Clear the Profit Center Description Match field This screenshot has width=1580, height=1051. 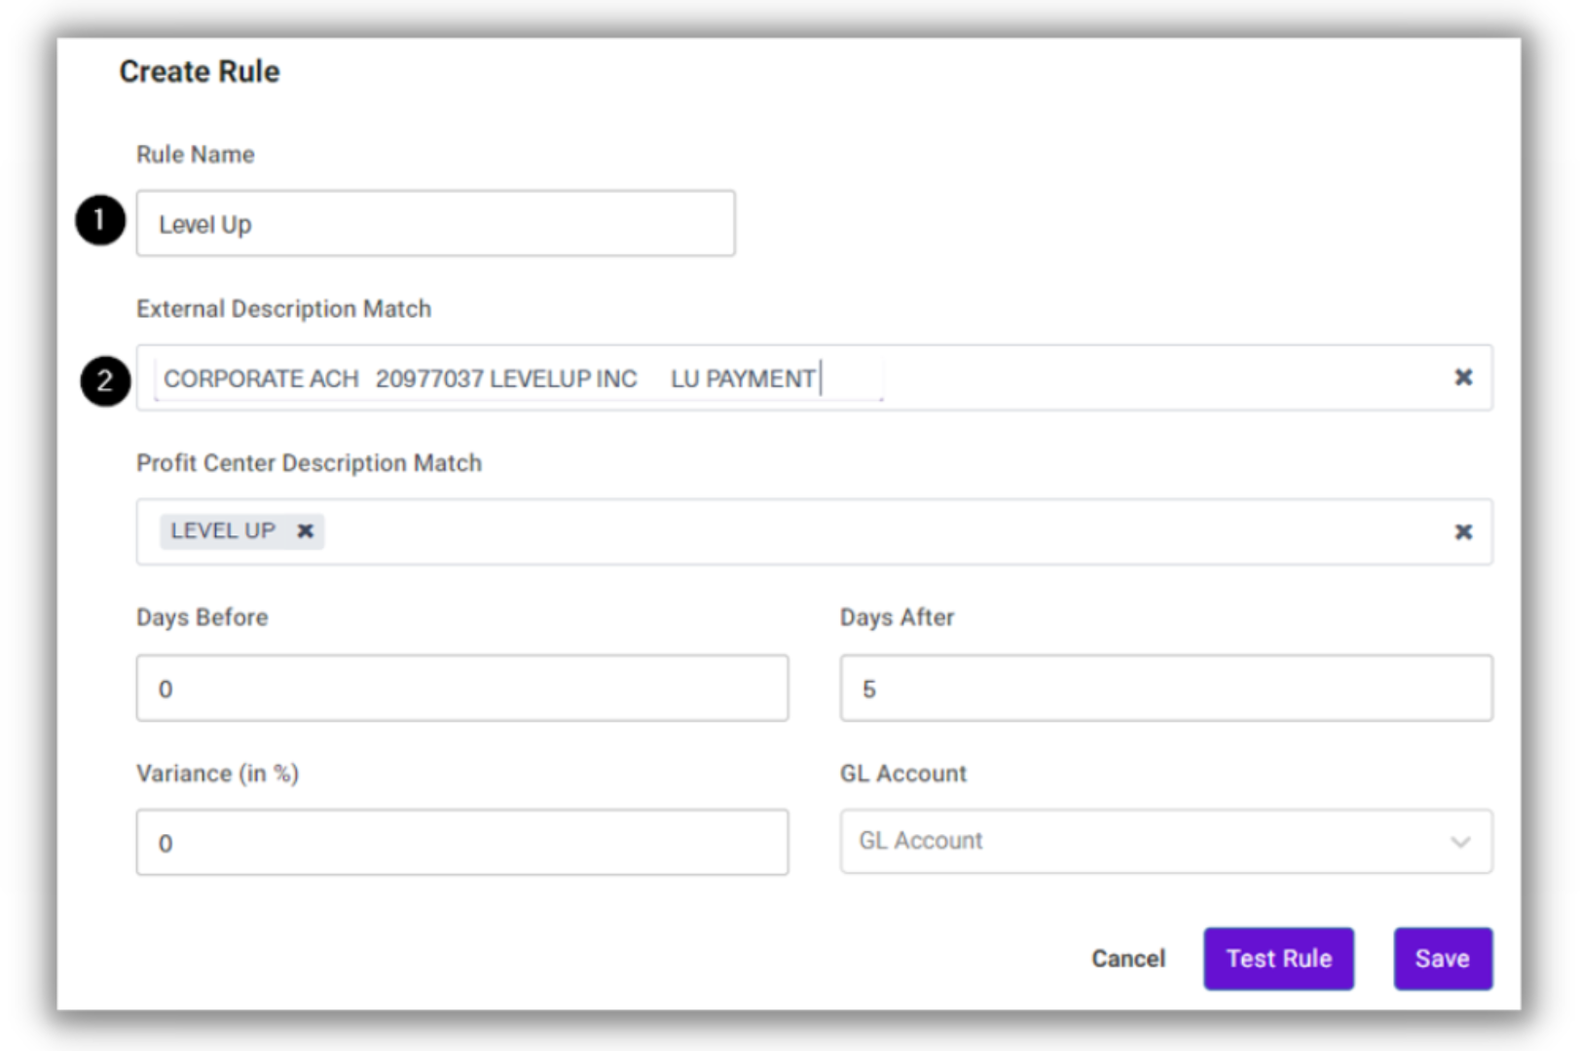1464,531
